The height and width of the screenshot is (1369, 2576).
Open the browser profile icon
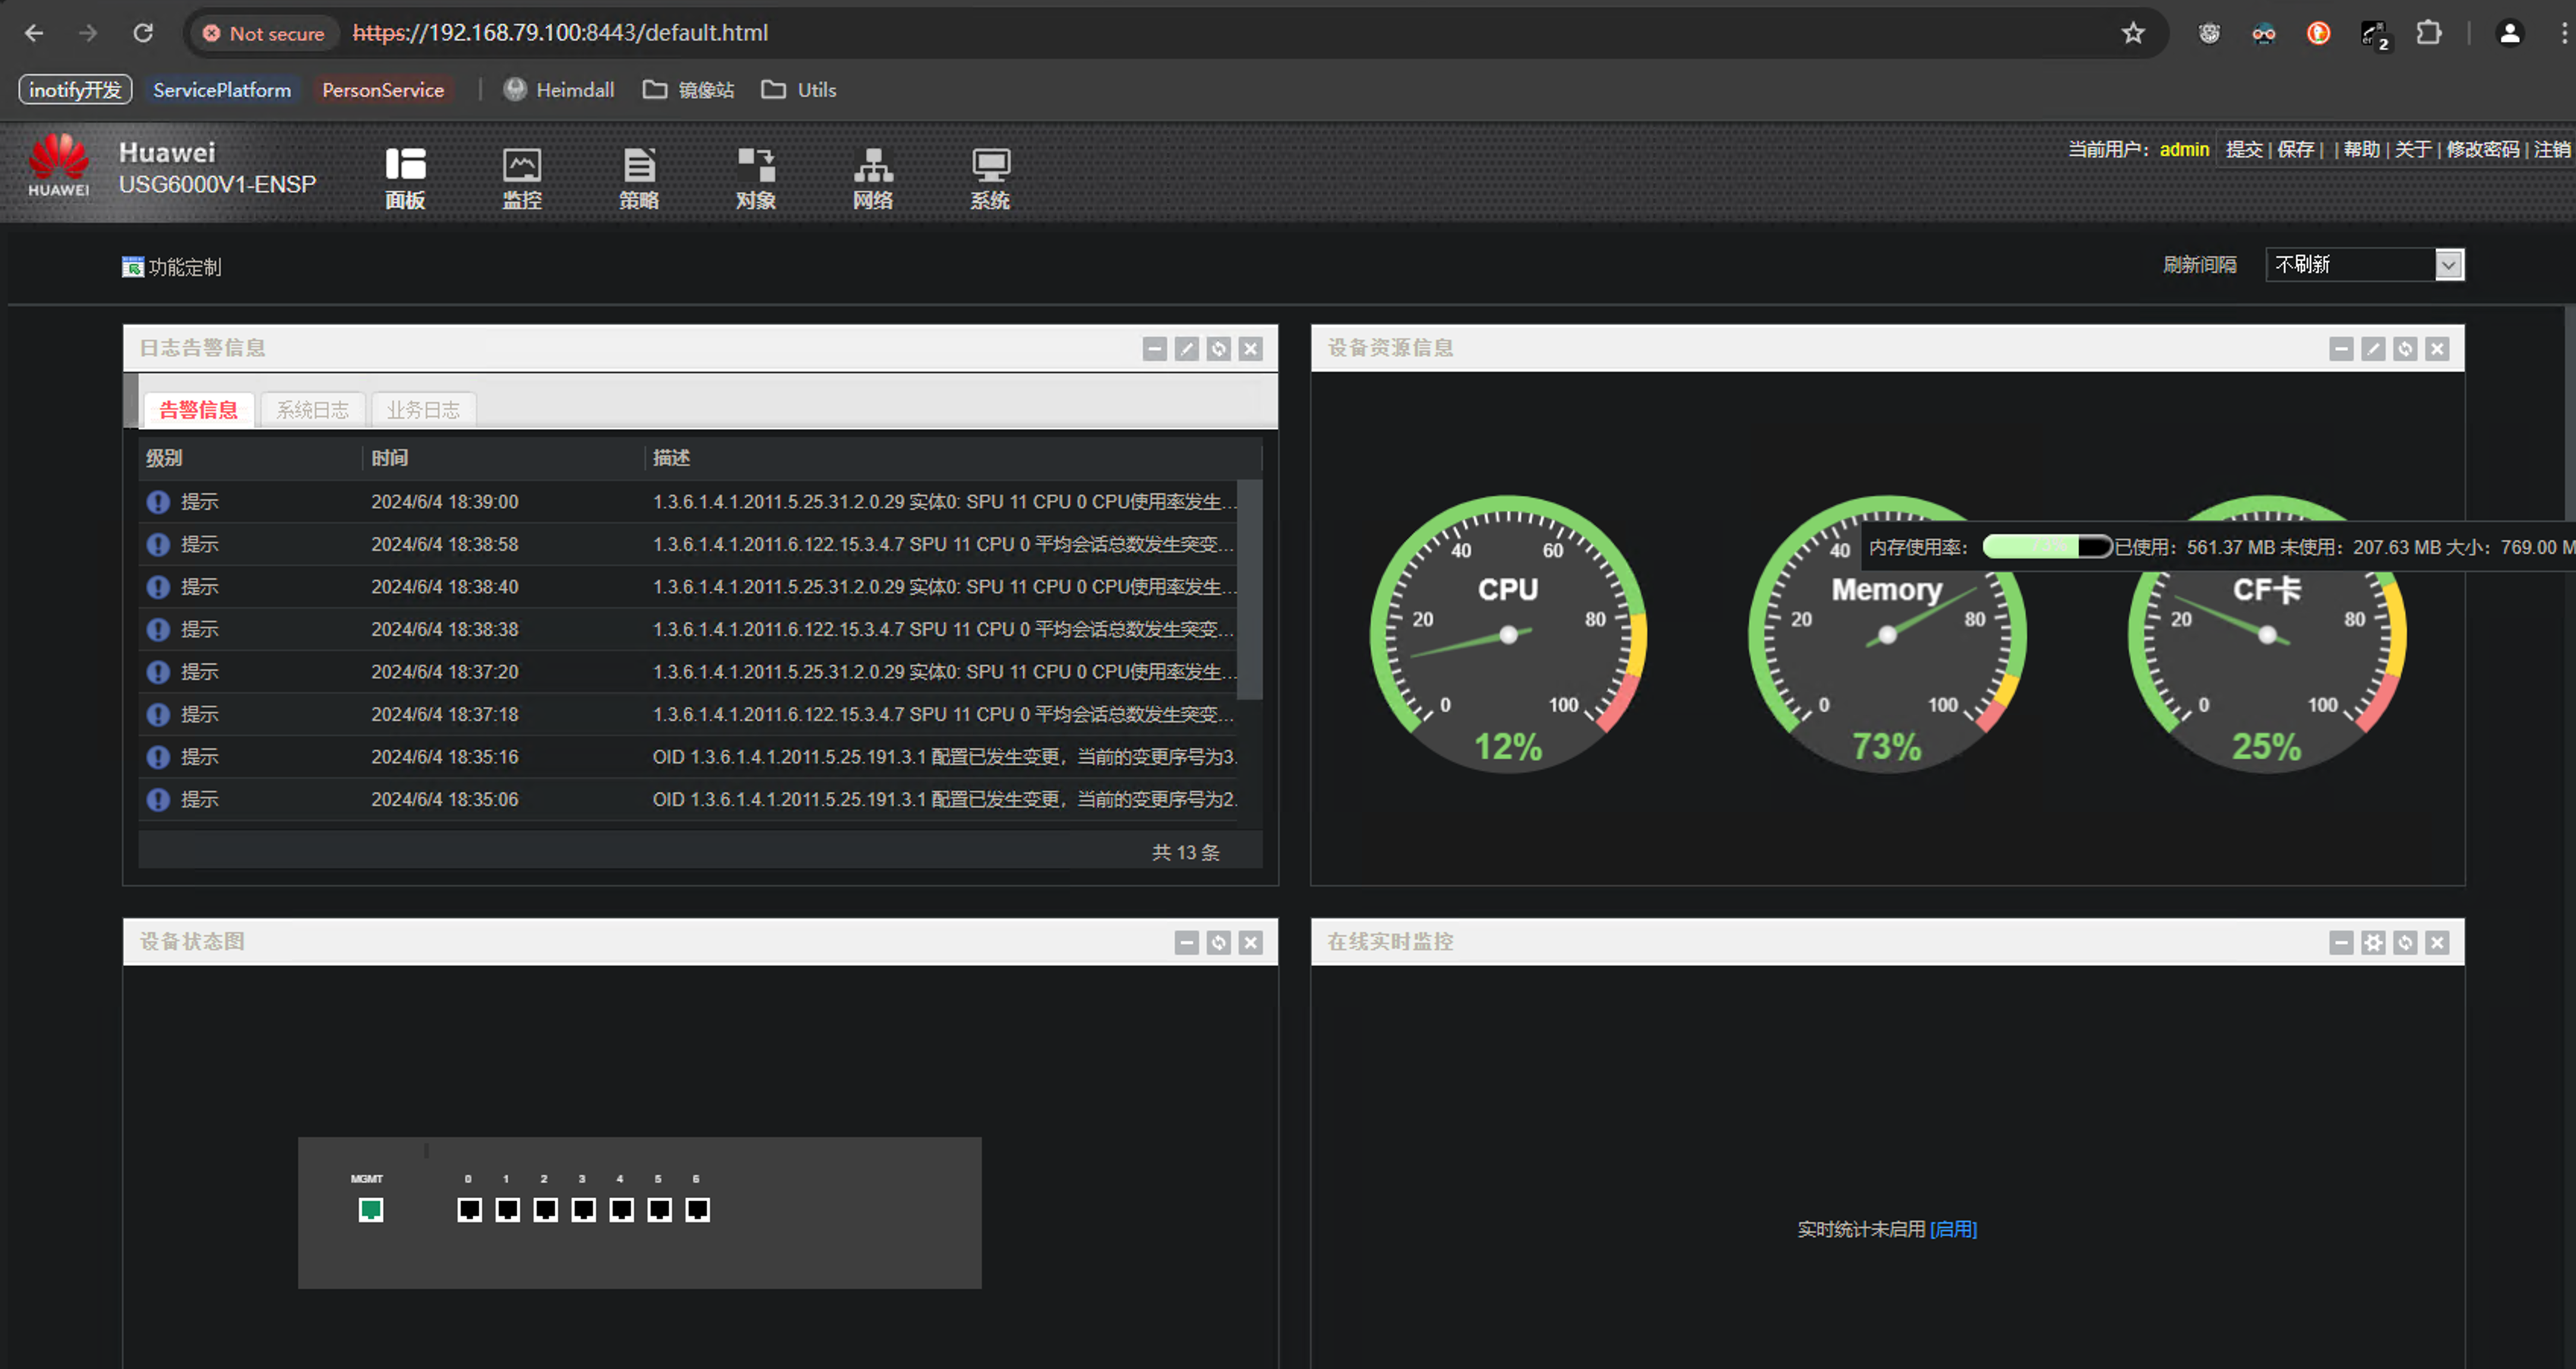click(x=2509, y=33)
